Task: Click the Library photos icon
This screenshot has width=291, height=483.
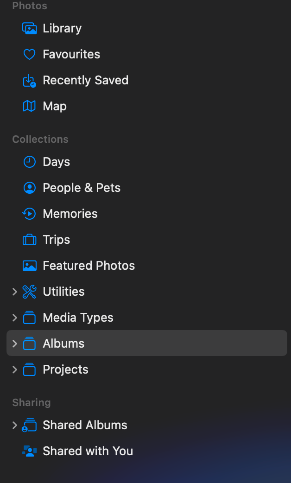Action: click(30, 28)
